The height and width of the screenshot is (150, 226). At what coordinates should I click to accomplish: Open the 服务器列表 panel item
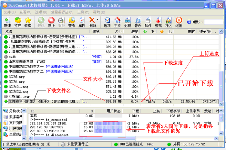point(13,117)
